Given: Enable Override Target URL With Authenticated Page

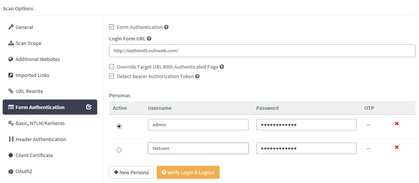Looking at the screenshot, I should click(112, 67).
